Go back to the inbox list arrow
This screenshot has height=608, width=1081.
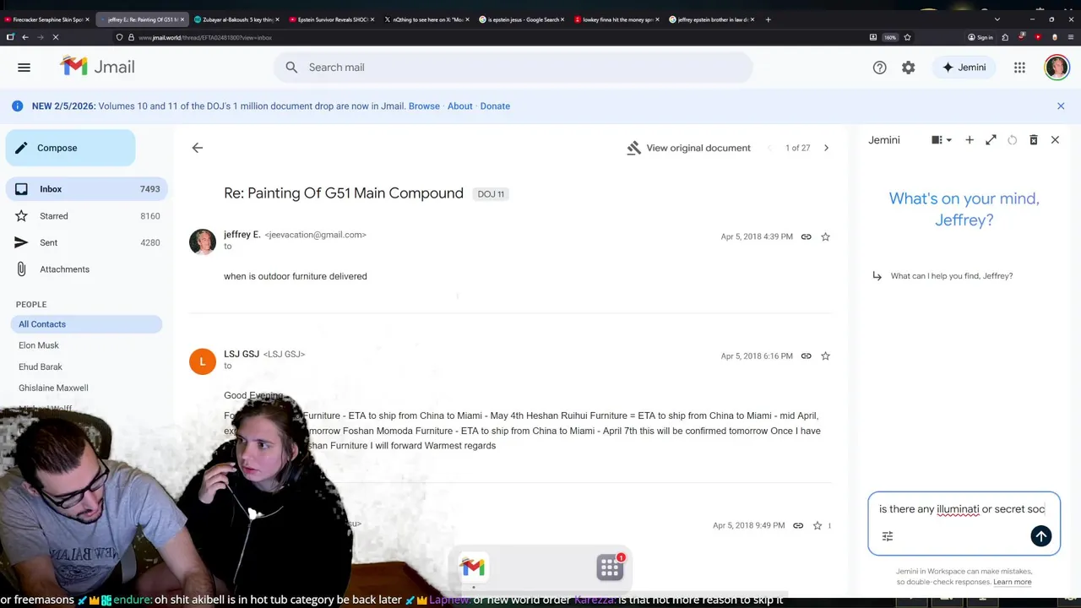[197, 148]
